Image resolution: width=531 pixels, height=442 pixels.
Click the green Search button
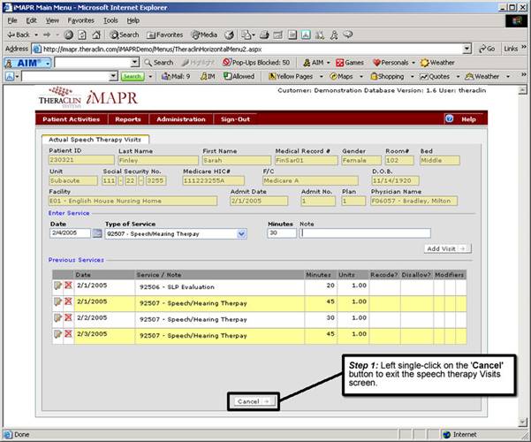click(133, 76)
